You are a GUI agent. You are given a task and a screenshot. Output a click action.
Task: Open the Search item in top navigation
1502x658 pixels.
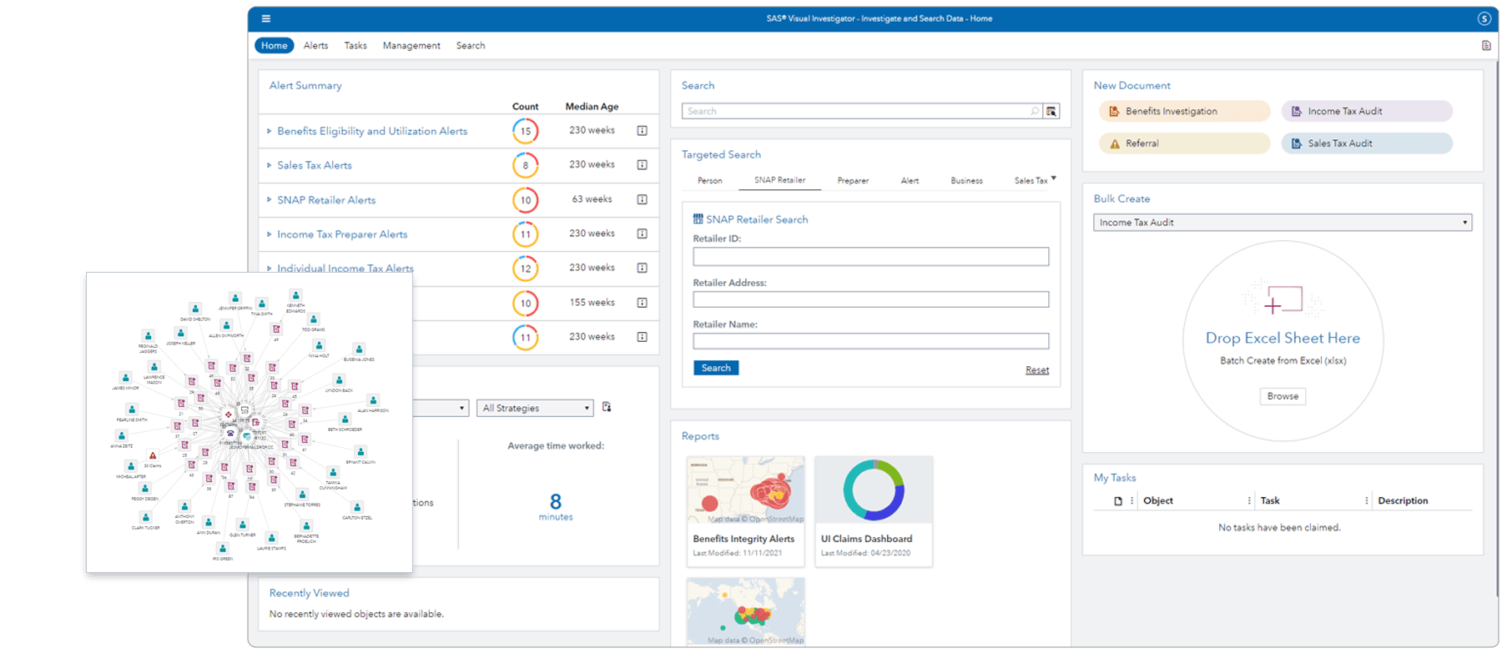tap(471, 46)
